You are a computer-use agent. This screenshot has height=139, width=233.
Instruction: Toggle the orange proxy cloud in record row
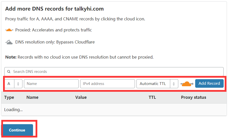(187, 84)
